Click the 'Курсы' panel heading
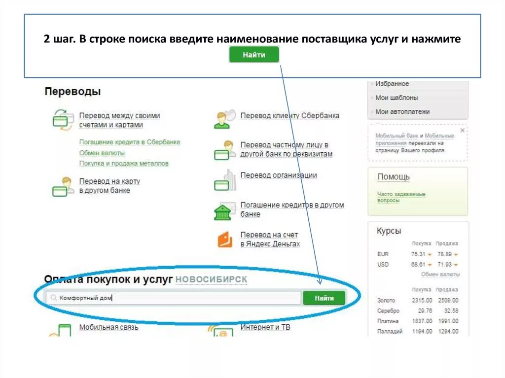The image size is (505, 378). click(389, 231)
